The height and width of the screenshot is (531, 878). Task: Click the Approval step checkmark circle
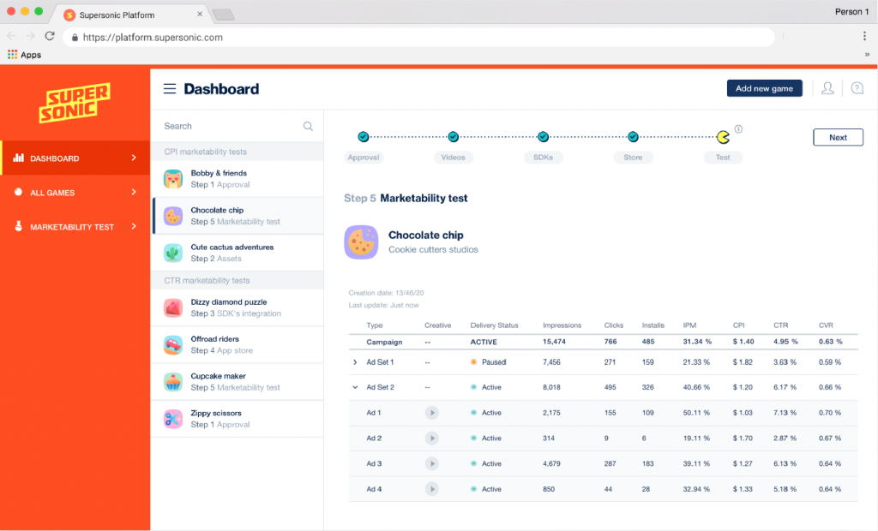[364, 137]
